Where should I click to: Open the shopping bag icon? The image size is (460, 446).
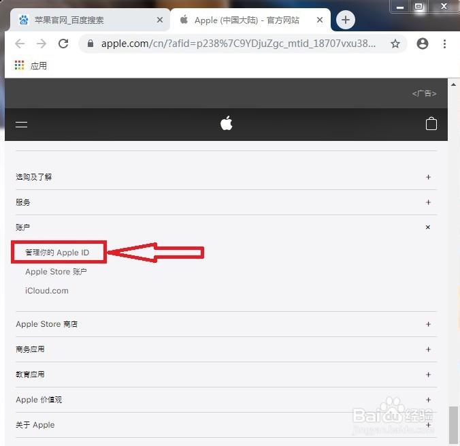pos(431,124)
